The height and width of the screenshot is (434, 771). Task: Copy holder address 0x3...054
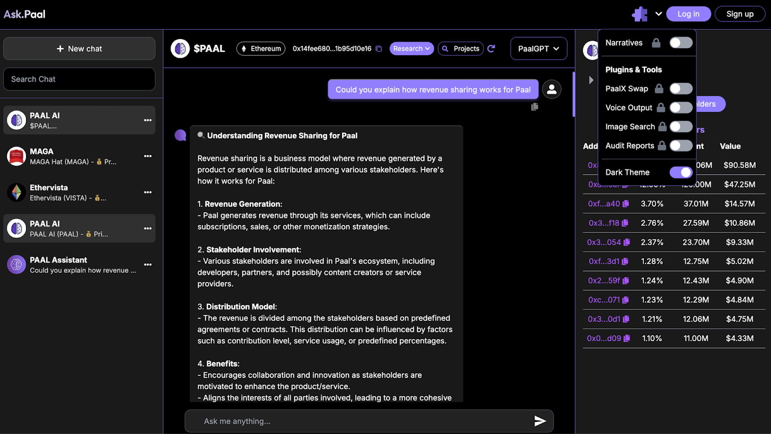tap(627, 242)
